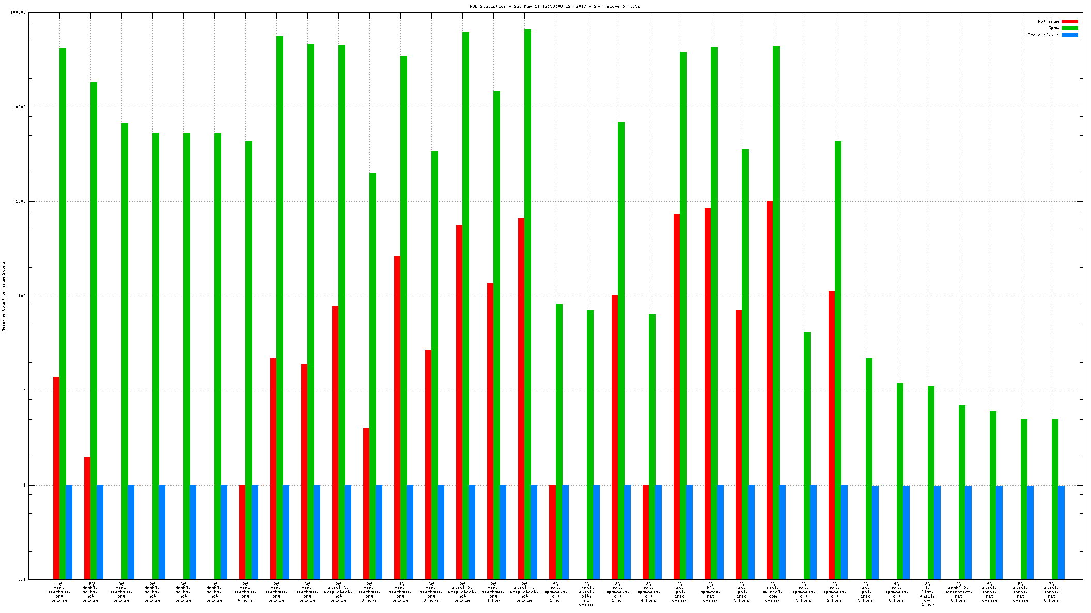Viewport: 1091px width, 613px height.
Task: Click the zen.spamhaus.org 2 hops label
Action: 835,592
